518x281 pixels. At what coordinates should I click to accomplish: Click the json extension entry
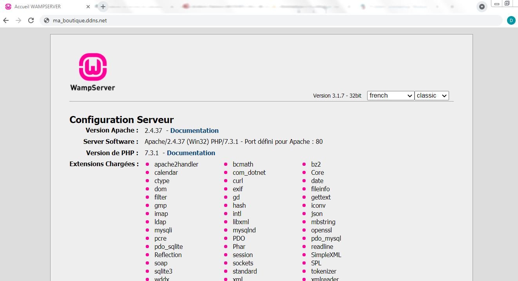[x=317, y=214]
